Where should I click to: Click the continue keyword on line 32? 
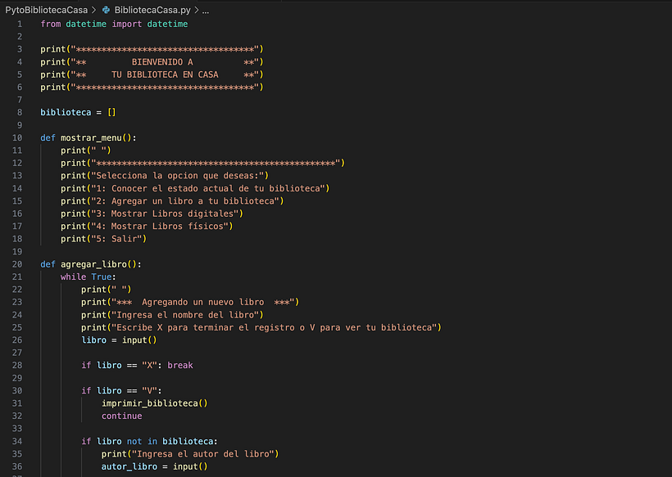[121, 416]
